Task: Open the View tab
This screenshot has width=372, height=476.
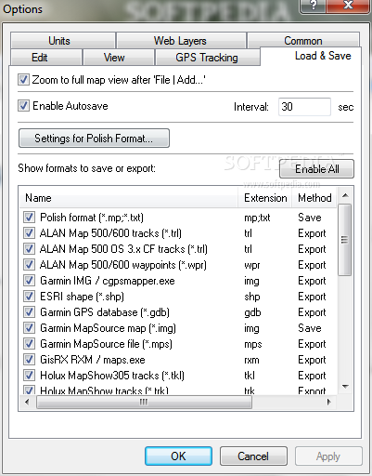Action: pos(119,58)
